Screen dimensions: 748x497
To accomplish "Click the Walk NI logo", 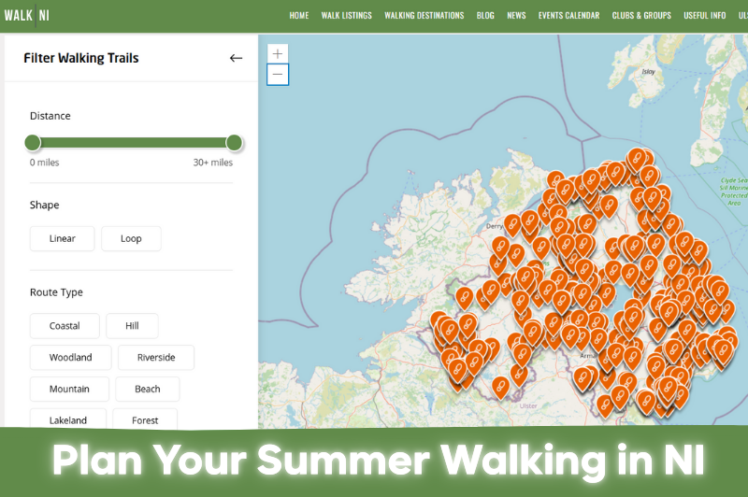I will [x=27, y=15].
